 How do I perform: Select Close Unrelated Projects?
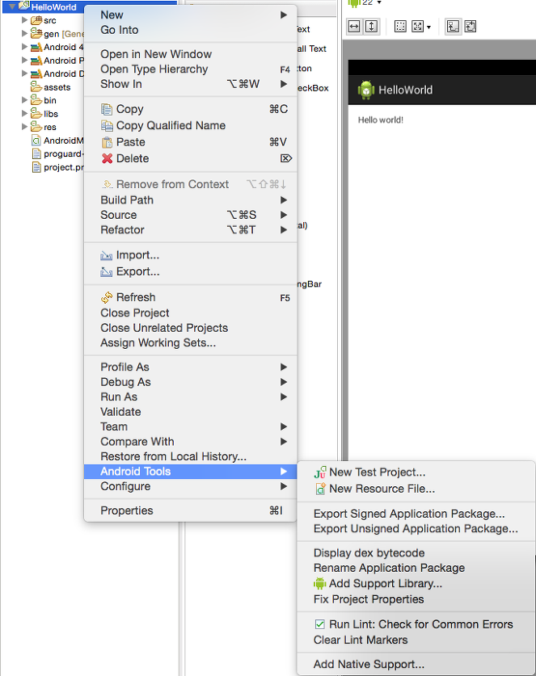[190, 328]
